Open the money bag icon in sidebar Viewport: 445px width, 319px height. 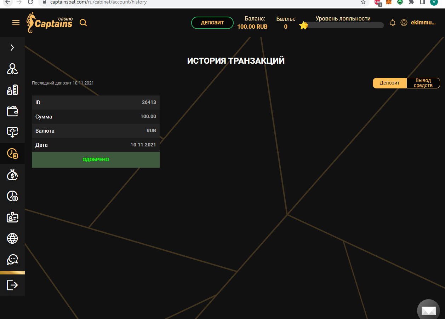click(12, 175)
